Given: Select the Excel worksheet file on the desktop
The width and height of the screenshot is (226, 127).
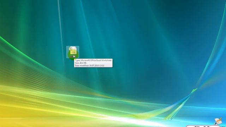Looking at the screenshot, I should point(73,52).
